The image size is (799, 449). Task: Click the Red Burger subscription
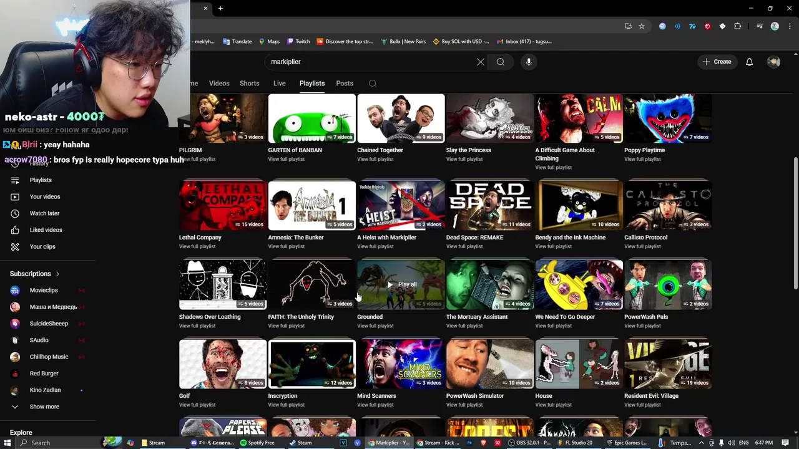click(x=44, y=374)
